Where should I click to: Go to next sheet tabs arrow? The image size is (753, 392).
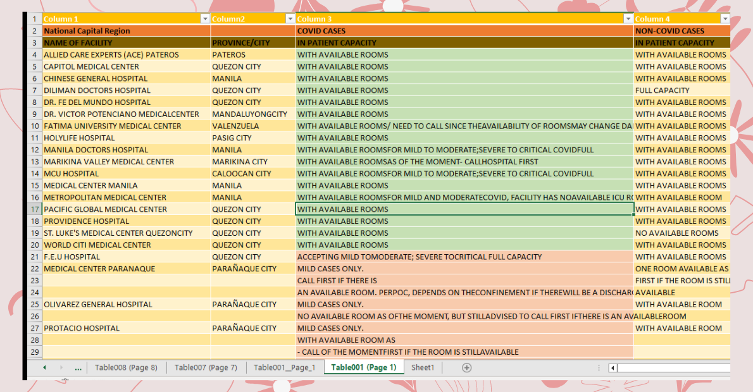(61, 367)
